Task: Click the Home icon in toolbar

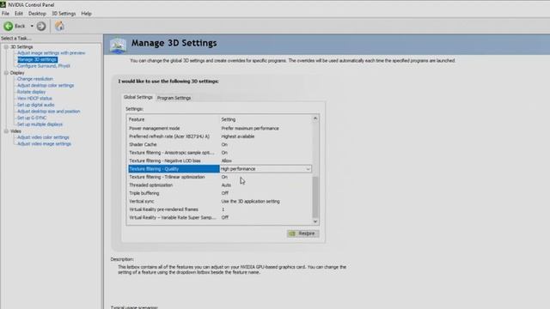Action: point(59,26)
